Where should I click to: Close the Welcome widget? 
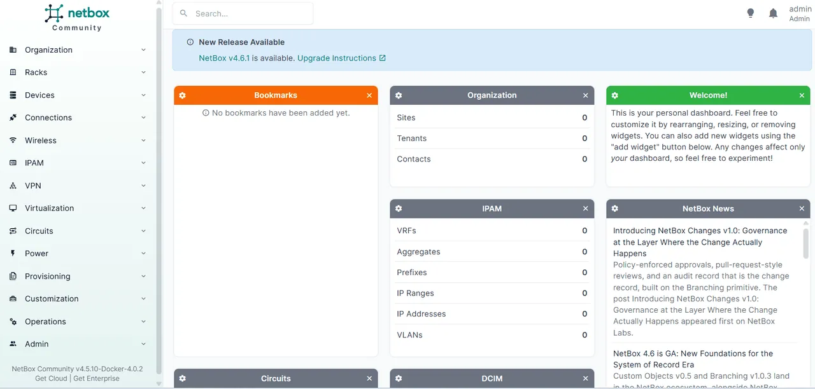click(802, 95)
